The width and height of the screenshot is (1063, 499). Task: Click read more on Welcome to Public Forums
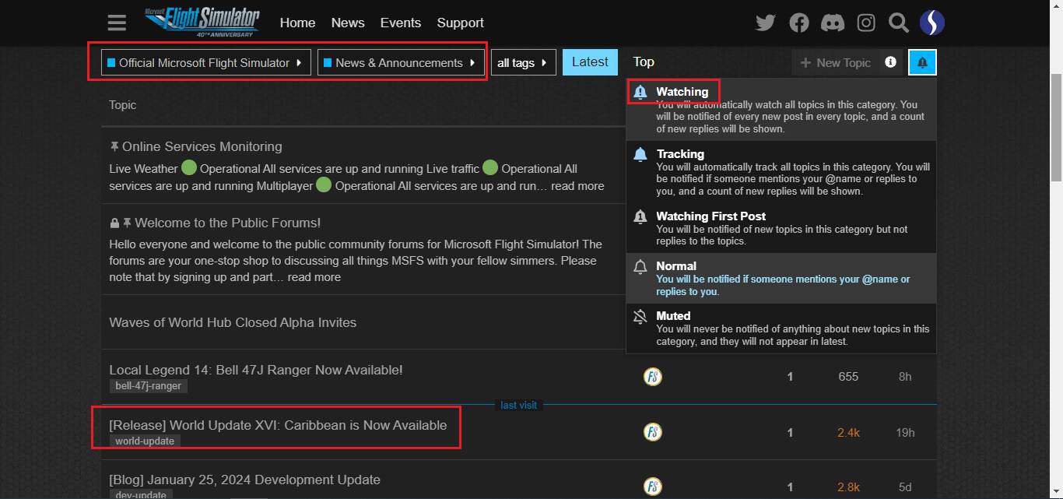pos(314,277)
